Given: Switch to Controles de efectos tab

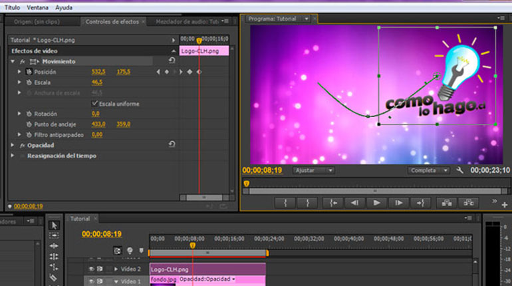Looking at the screenshot, I should tap(112, 21).
